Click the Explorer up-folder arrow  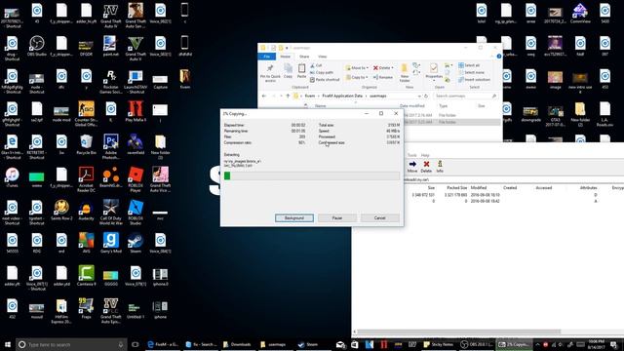(288, 96)
